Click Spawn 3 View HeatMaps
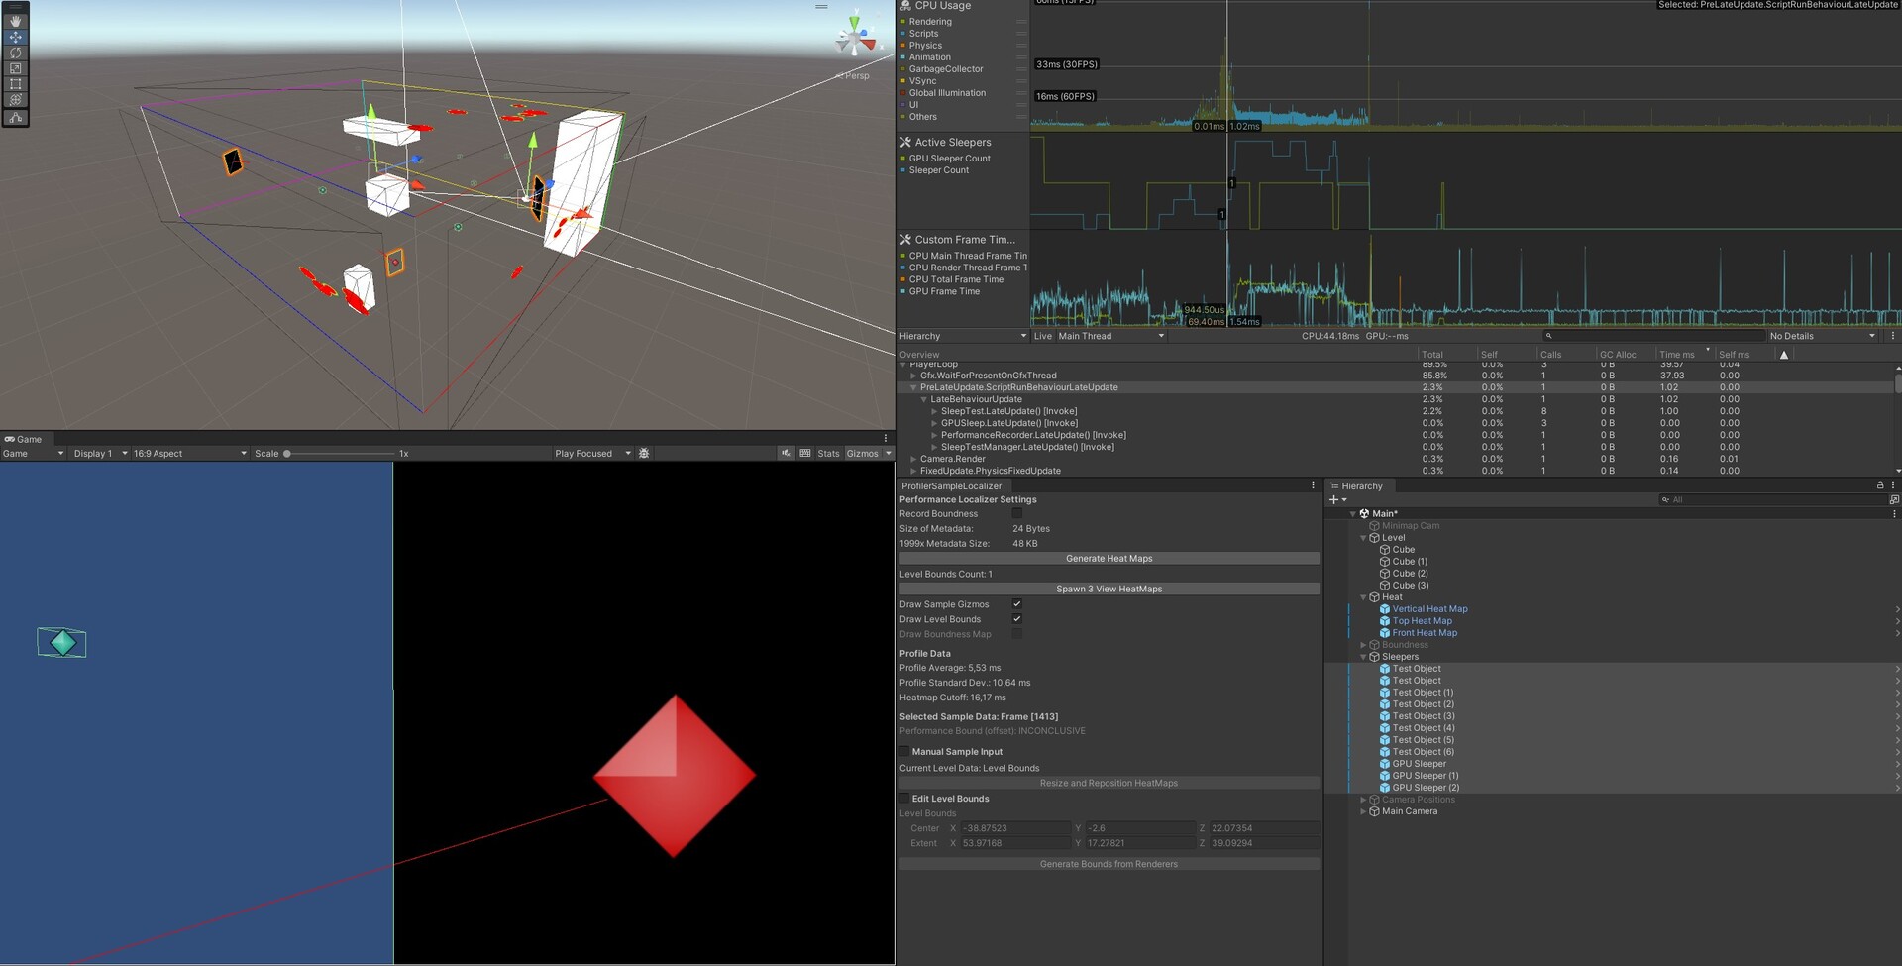 1108,589
